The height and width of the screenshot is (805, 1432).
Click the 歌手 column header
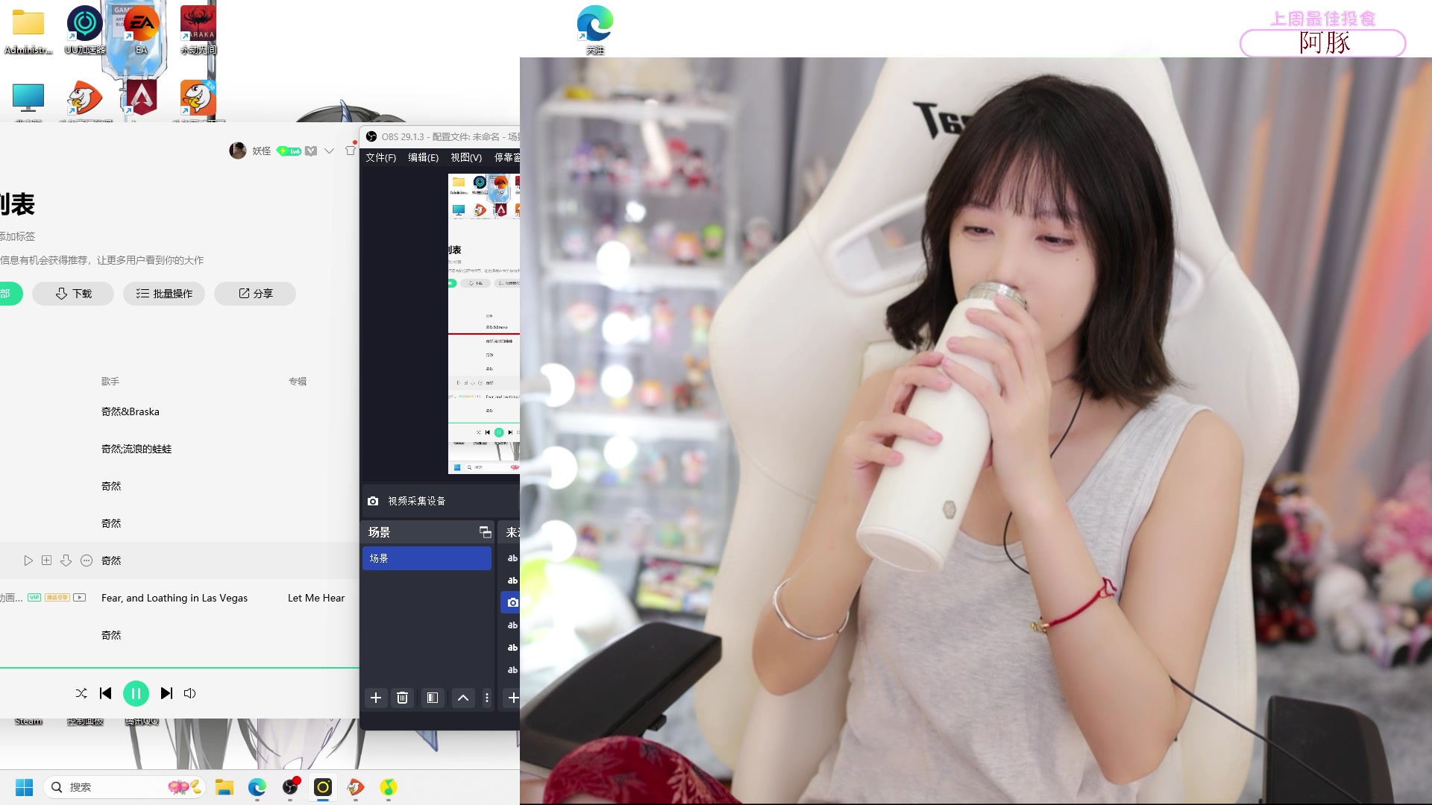[110, 381]
